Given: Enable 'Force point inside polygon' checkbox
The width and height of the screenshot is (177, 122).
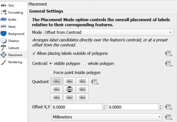Looking at the screenshot, I should pyautogui.click(x=51, y=73).
